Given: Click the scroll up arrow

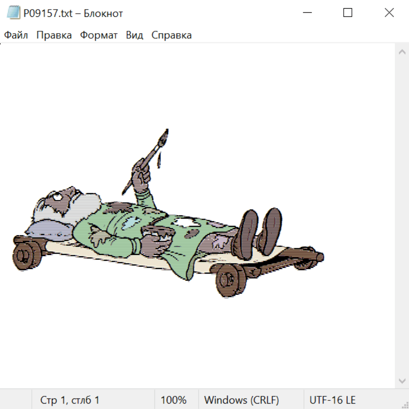Looking at the screenshot, I should [402, 52].
